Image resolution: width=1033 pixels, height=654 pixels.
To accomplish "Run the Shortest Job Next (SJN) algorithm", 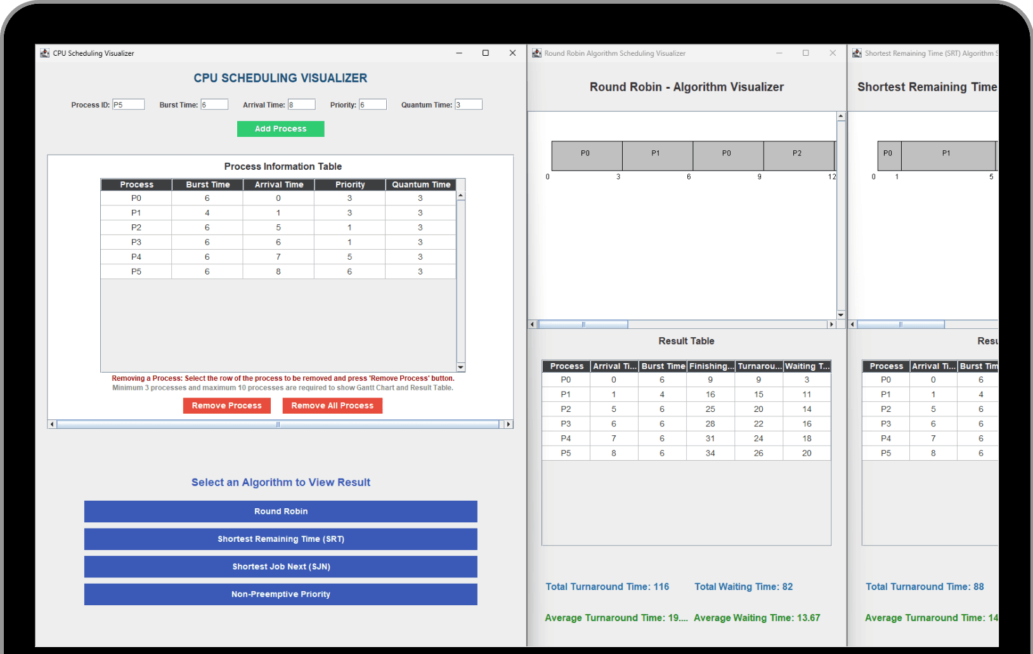I will 280,567.
